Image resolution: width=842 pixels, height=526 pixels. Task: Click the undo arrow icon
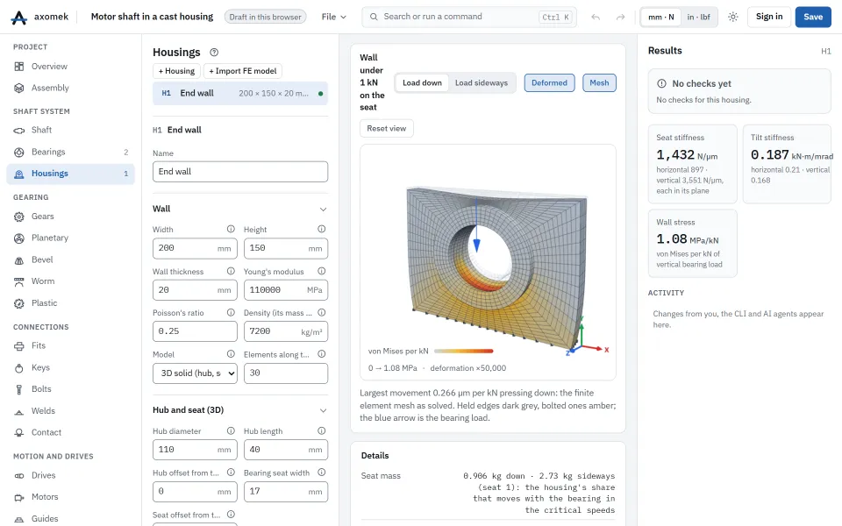(596, 18)
